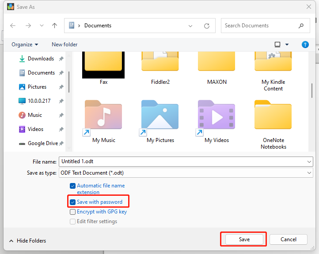Click the Edit filter settings checkbox
The height and width of the screenshot is (254, 319).
tap(72, 221)
